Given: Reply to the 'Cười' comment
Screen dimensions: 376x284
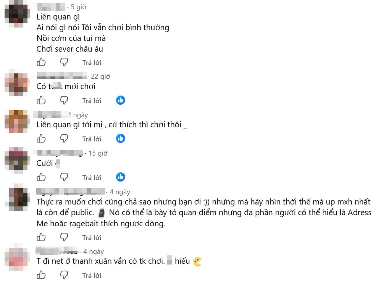Looking at the screenshot, I should (x=92, y=178).
